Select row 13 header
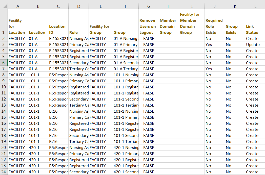Image resolution: width=265 pixels, height=175 pixels. [x=4, y=105]
